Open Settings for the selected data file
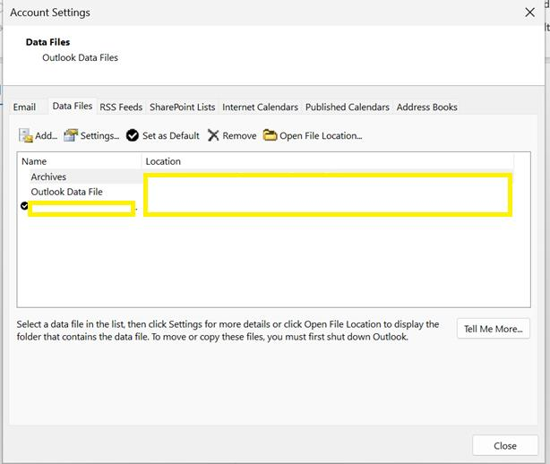Viewport: 550px width, 464px height. pyautogui.click(x=91, y=135)
